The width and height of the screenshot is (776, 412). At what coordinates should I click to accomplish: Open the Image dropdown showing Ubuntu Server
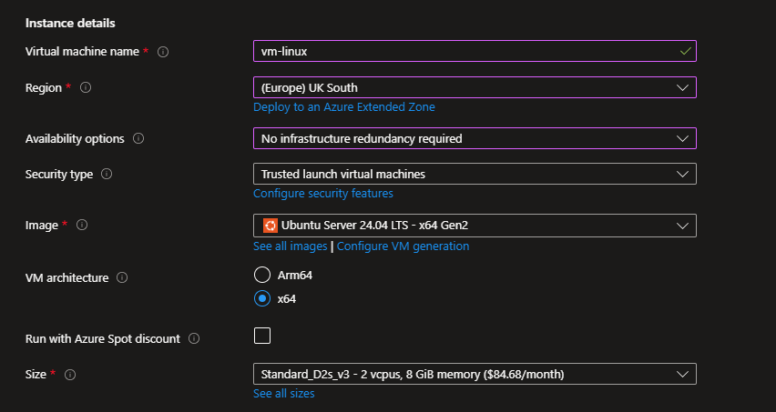[x=474, y=225]
